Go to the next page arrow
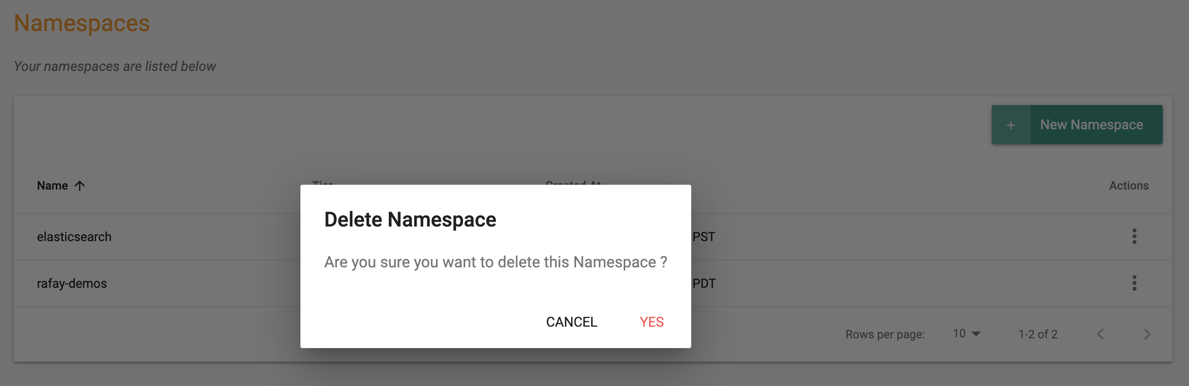 pyautogui.click(x=1147, y=334)
